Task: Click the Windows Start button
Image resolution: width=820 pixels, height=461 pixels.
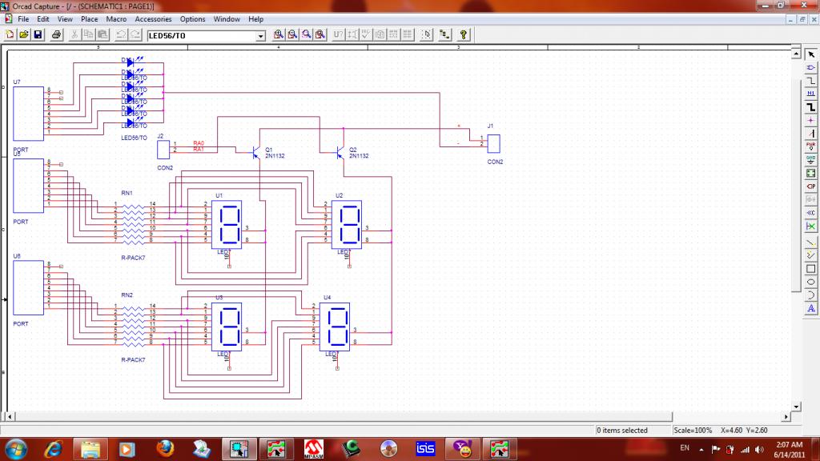Action: pyautogui.click(x=16, y=448)
